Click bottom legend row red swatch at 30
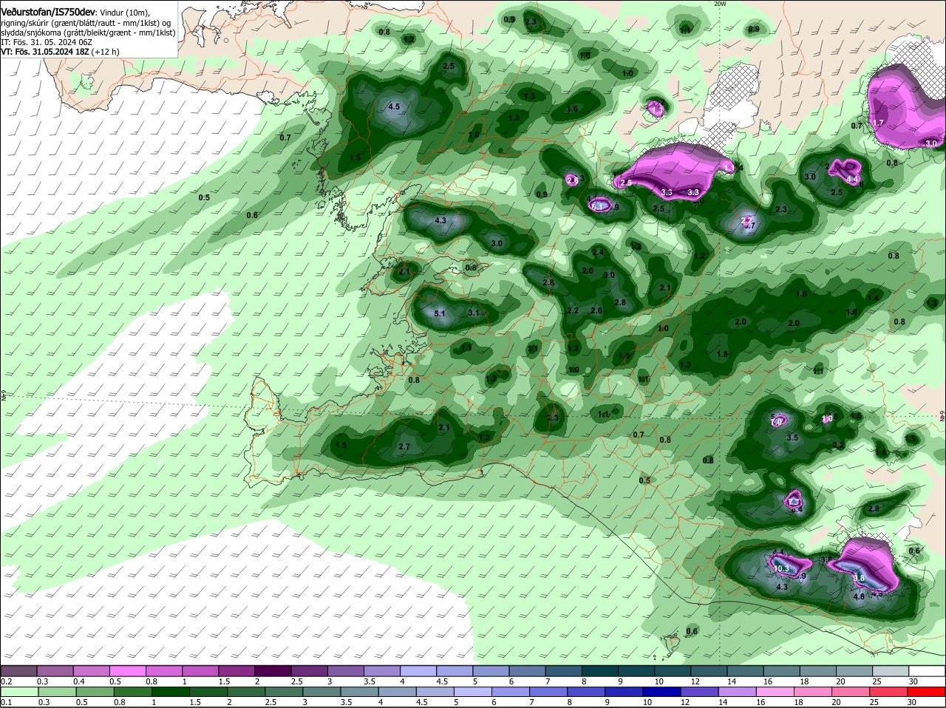The image size is (946, 708). [927, 692]
